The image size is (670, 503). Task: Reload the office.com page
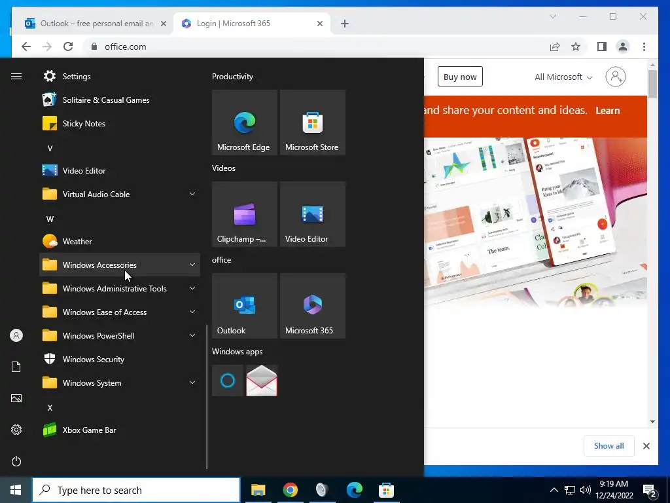point(68,47)
